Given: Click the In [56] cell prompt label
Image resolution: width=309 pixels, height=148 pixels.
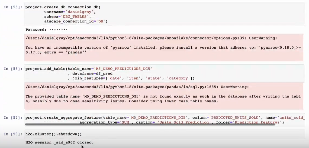Looking at the screenshot, I should tap(13, 69).
